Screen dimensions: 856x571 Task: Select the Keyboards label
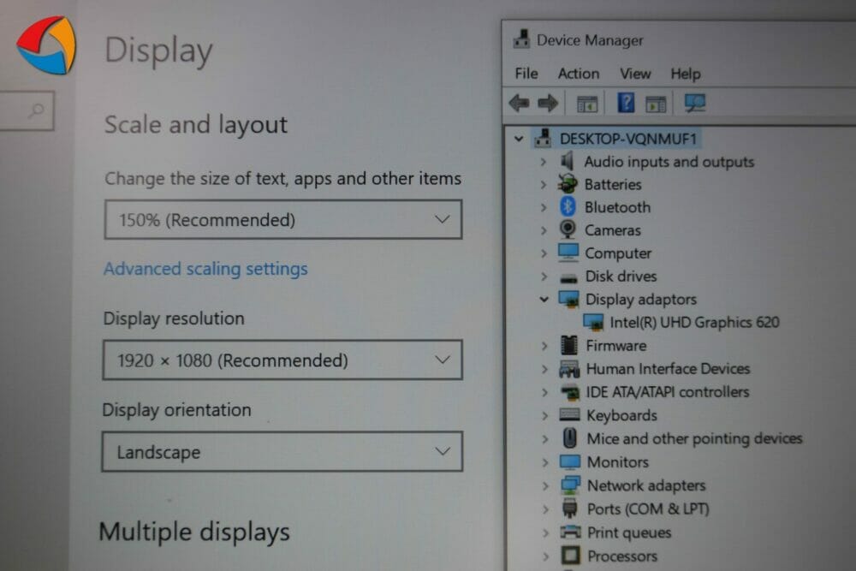click(621, 415)
